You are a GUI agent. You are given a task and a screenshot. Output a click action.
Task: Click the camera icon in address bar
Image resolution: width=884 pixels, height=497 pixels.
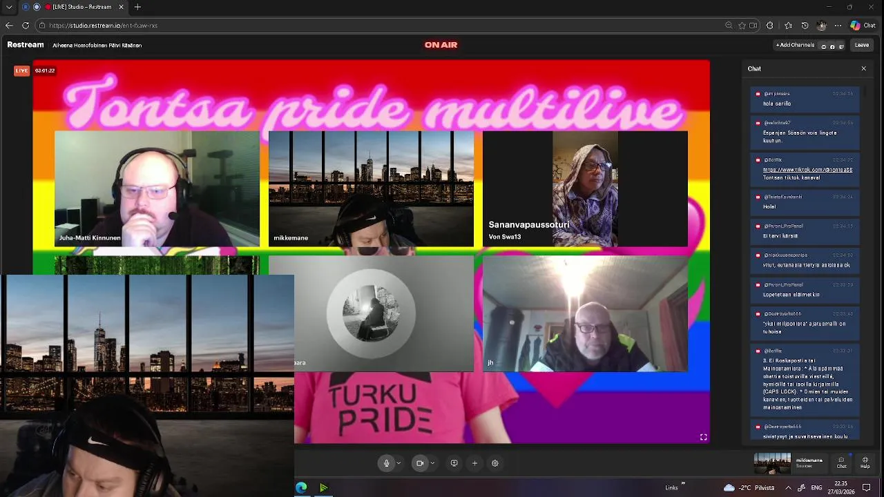753,26
